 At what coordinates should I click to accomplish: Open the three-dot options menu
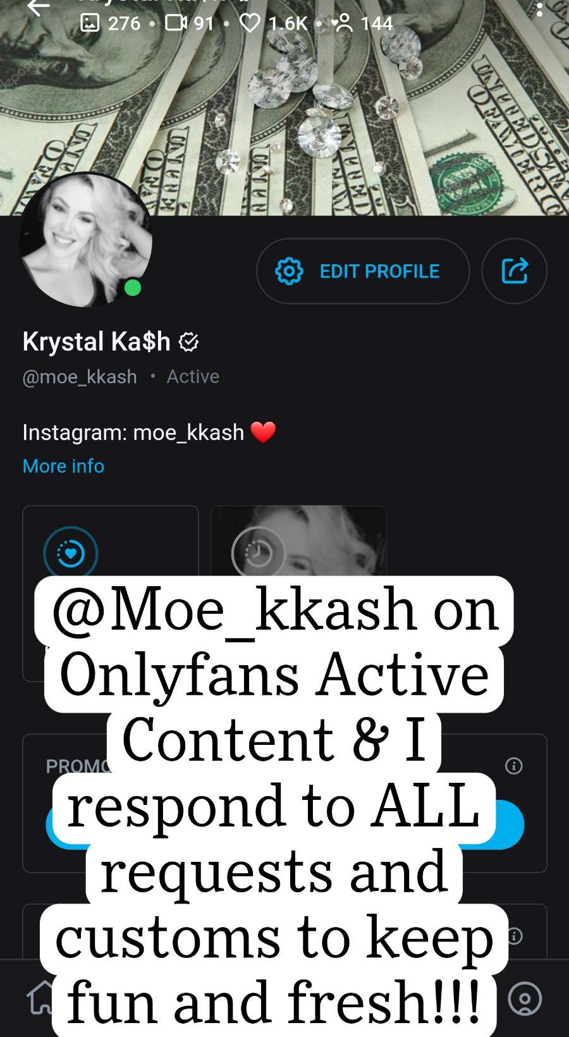click(x=539, y=9)
